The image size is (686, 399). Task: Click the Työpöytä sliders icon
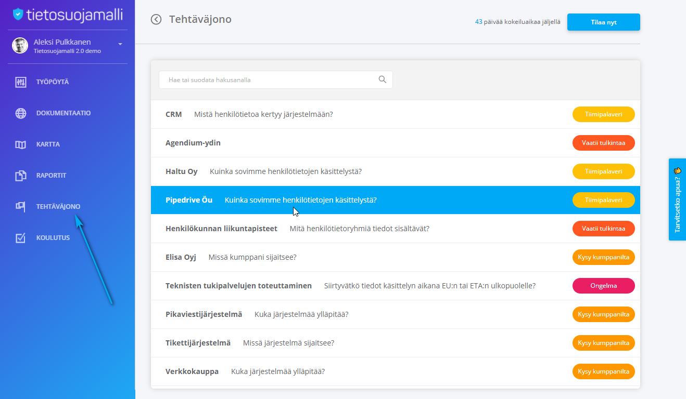point(21,82)
